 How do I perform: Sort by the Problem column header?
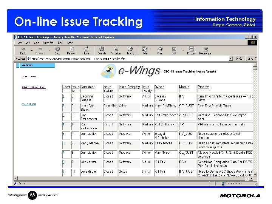[204, 87]
